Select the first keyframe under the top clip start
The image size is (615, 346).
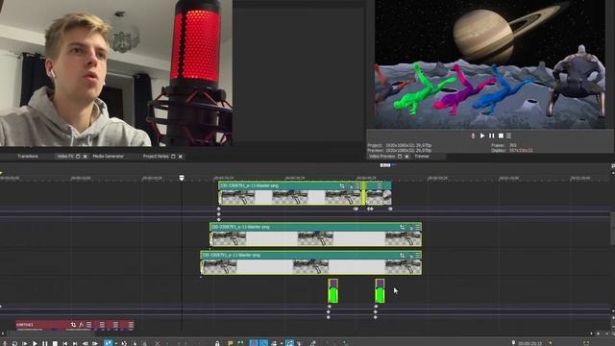pos(219,210)
